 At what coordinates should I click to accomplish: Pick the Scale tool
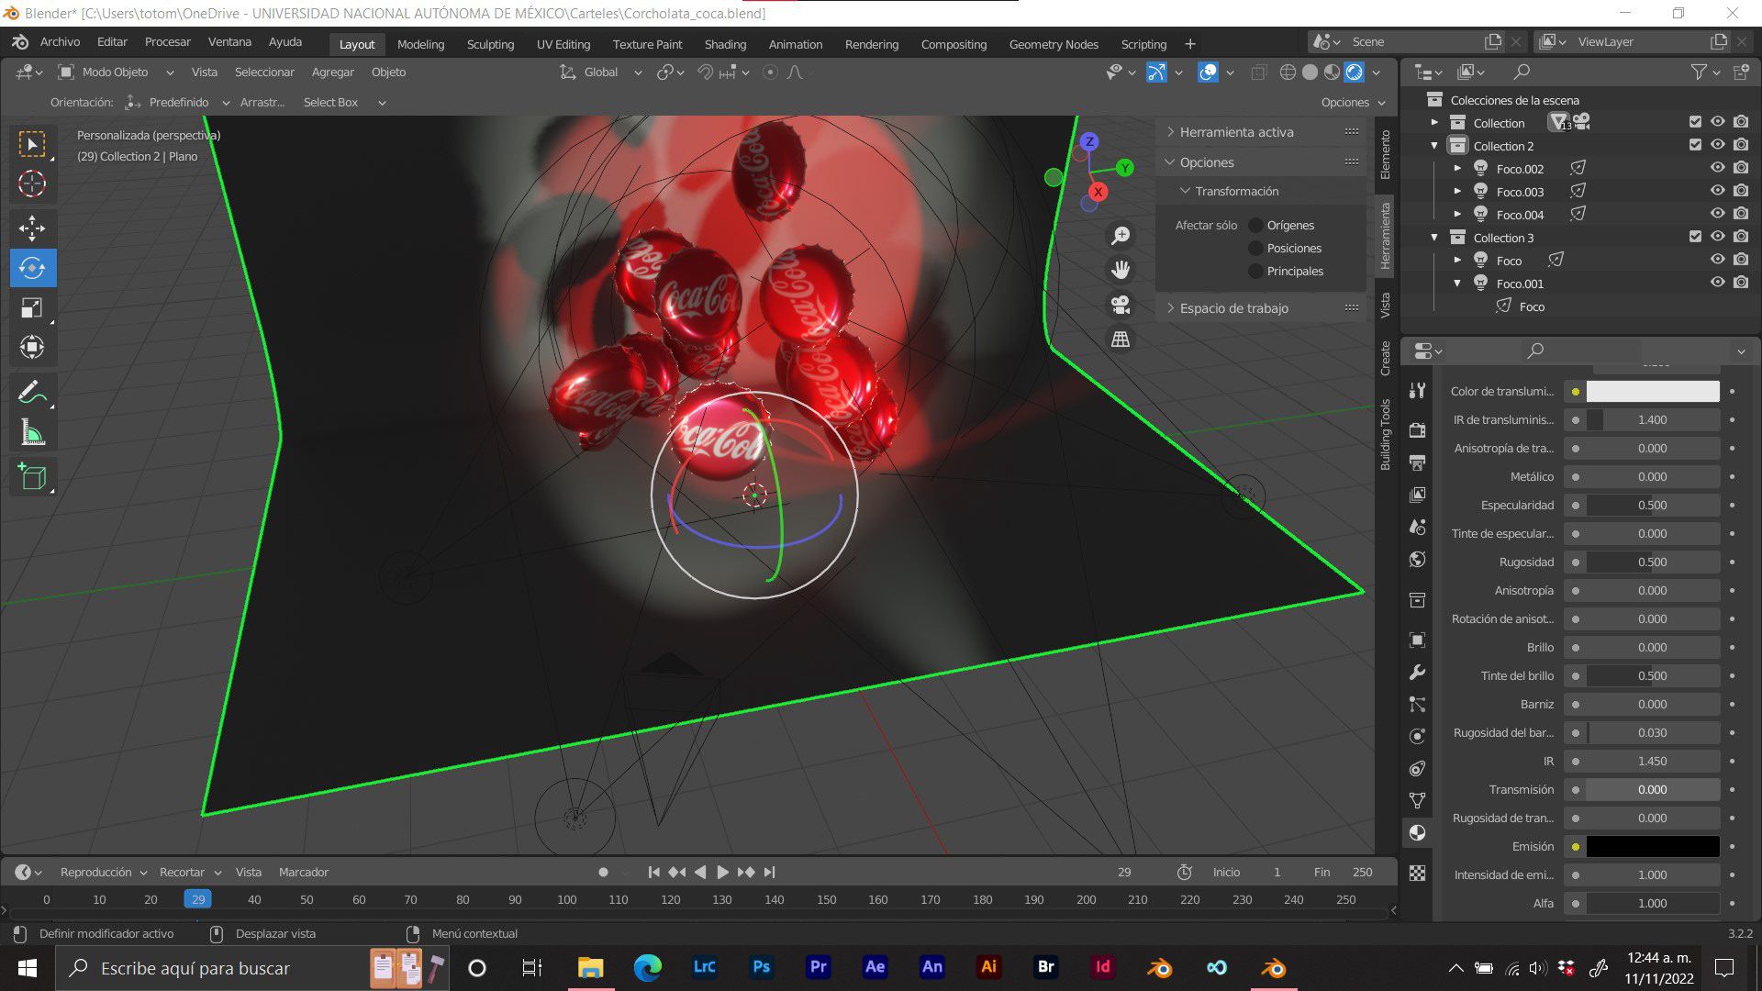coord(32,307)
